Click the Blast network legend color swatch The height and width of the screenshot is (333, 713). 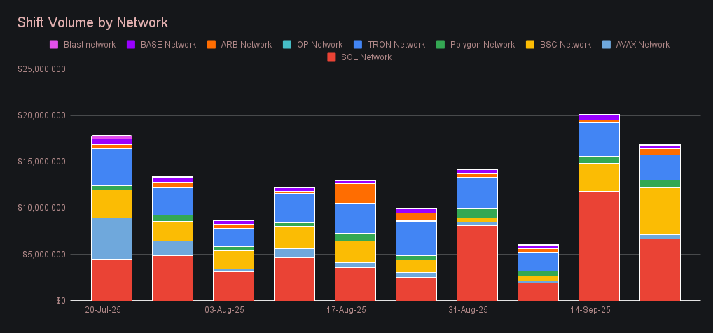(x=53, y=45)
